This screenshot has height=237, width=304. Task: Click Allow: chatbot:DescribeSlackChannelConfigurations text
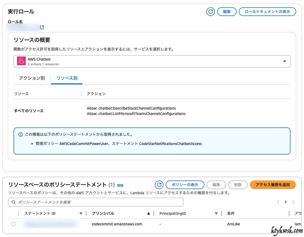131,108
